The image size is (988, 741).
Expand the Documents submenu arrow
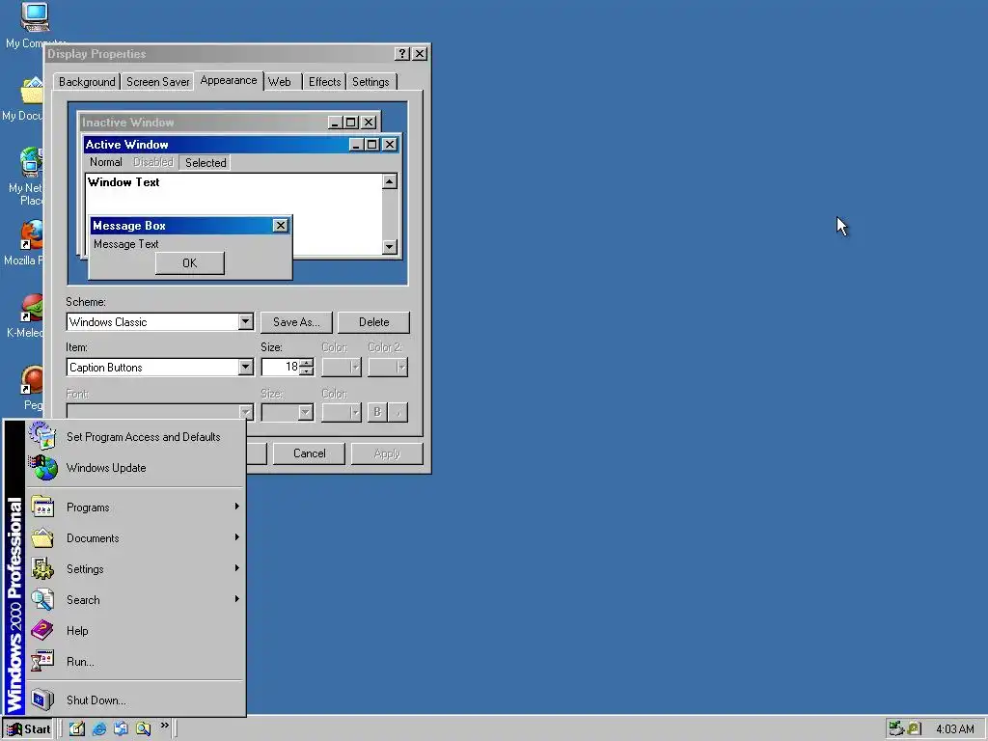point(237,536)
